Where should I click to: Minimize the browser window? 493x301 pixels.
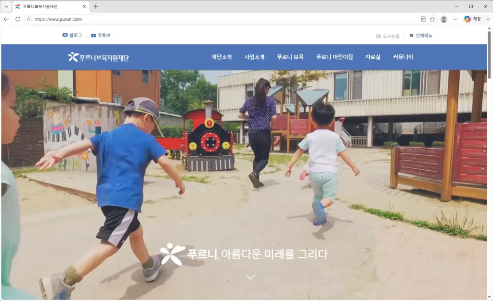456,6
